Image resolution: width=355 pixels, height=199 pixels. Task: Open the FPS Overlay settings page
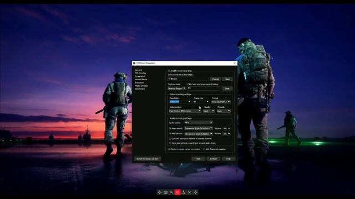(x=140, y=74)
